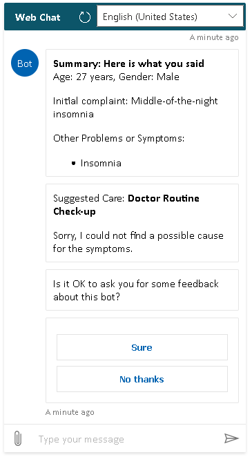This screenshot has height=457, width=252.
Task: Open the English (United States) language dropdown
Action: click(x=170, y=17)
